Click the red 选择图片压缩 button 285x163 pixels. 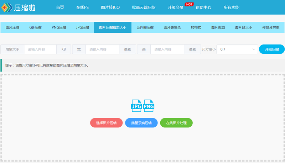106,123
